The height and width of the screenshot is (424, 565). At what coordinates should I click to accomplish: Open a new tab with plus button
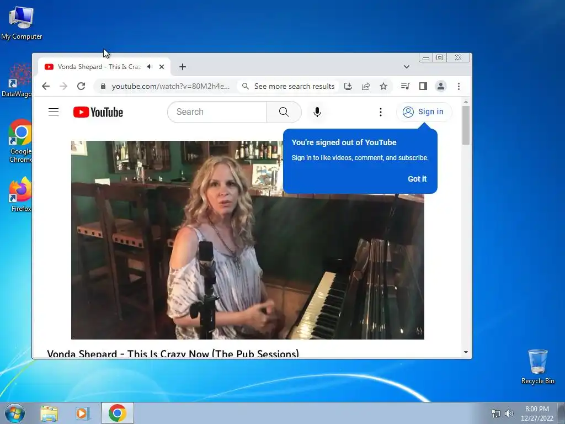[182, 67]
